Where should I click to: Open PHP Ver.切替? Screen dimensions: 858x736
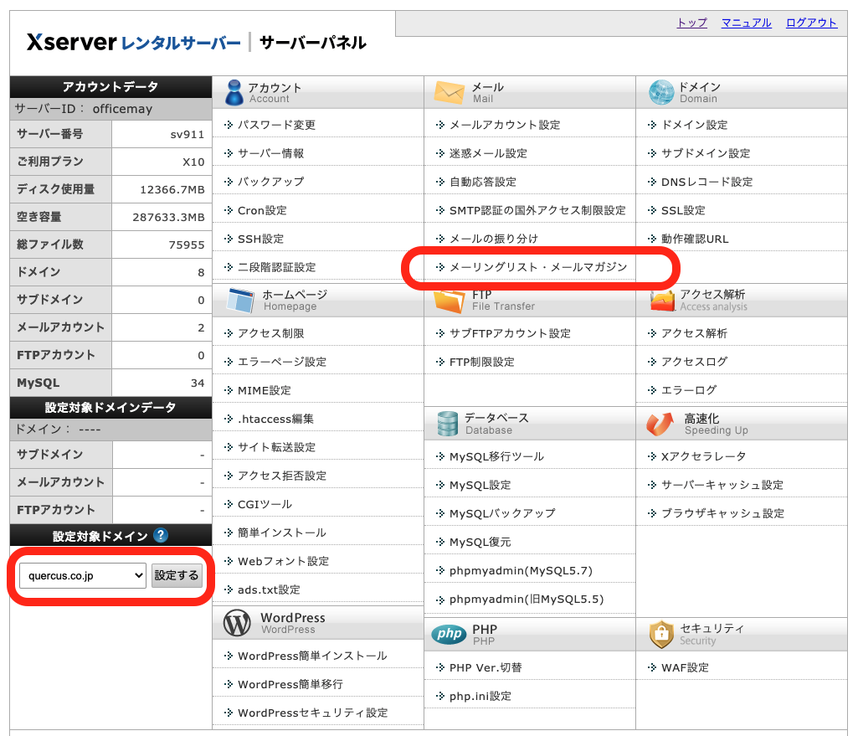click(x=486, y=667)
